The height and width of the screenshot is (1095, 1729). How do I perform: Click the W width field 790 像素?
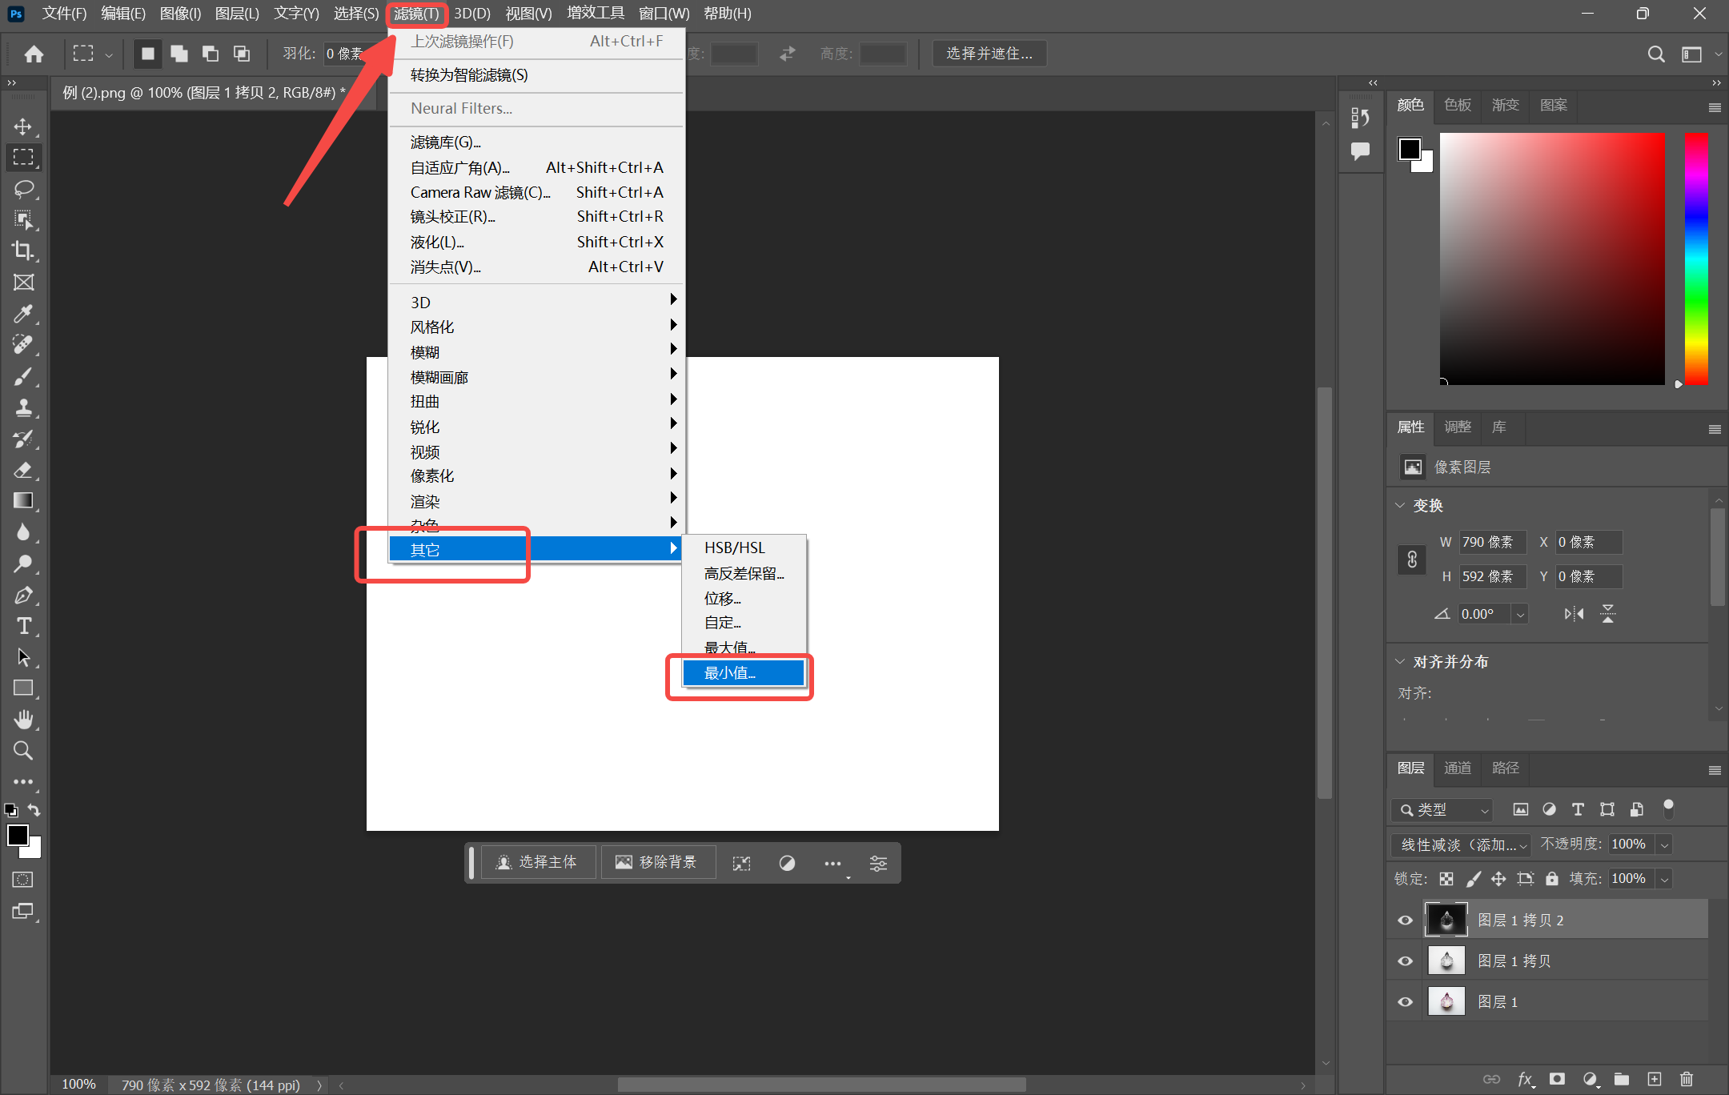[x=1491, y=542]
